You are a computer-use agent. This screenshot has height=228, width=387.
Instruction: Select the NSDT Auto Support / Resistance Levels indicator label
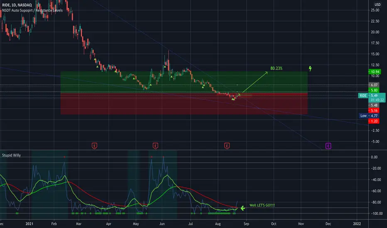tap(32, 10)
